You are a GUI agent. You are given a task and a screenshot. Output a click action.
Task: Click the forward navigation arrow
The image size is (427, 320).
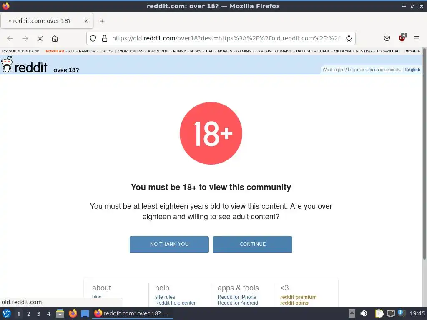pos(25,39)
